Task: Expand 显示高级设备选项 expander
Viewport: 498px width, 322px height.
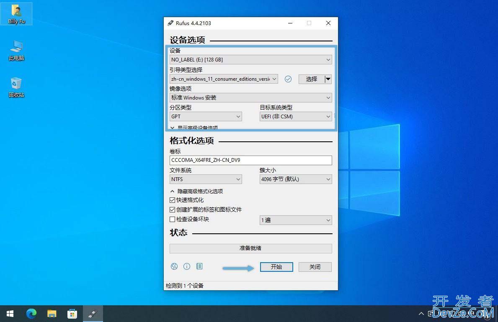Action: click(x=194, y=128)
